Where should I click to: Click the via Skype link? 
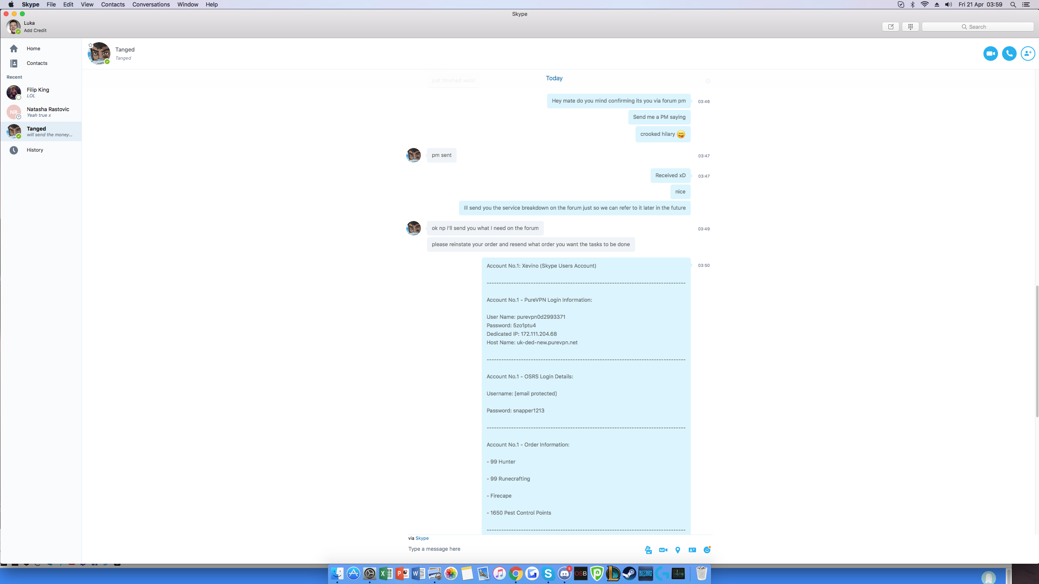point(422,538)
